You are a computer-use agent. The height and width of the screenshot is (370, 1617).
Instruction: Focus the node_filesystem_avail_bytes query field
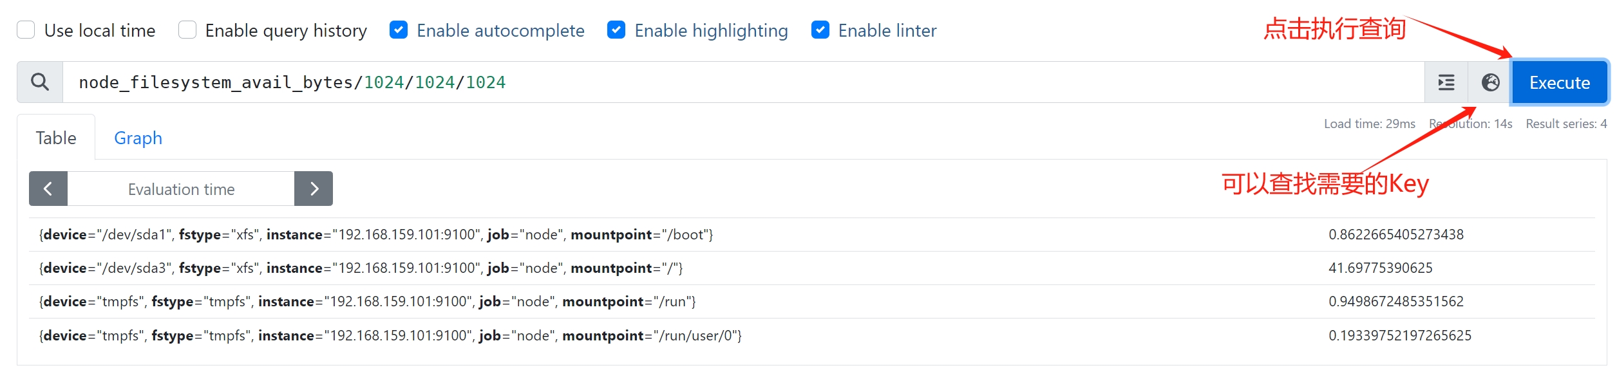744,82
